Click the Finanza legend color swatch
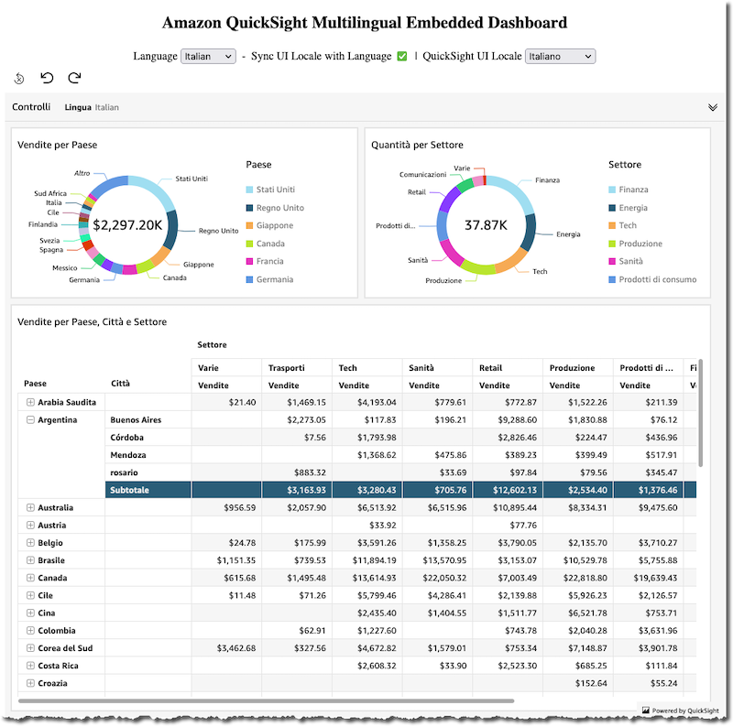The width and height of the screenshot is (733, 727). pos(612,190)
